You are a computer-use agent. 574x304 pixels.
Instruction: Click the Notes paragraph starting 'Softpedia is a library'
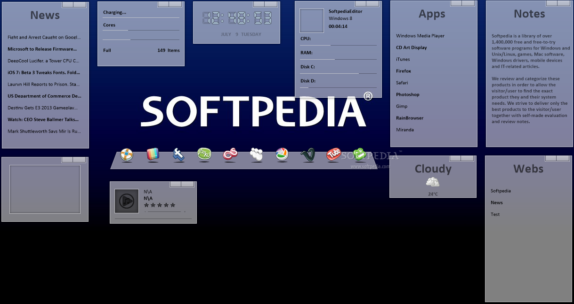(x=531, y=51)
